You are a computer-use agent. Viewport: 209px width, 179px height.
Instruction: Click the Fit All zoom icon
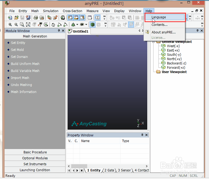28,25
